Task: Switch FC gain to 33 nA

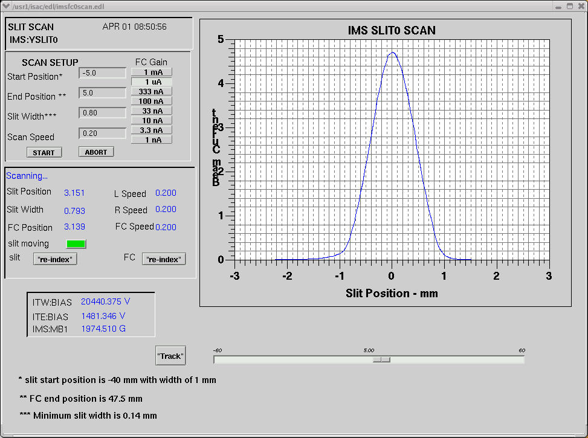Action: click(x=152, y=111)
